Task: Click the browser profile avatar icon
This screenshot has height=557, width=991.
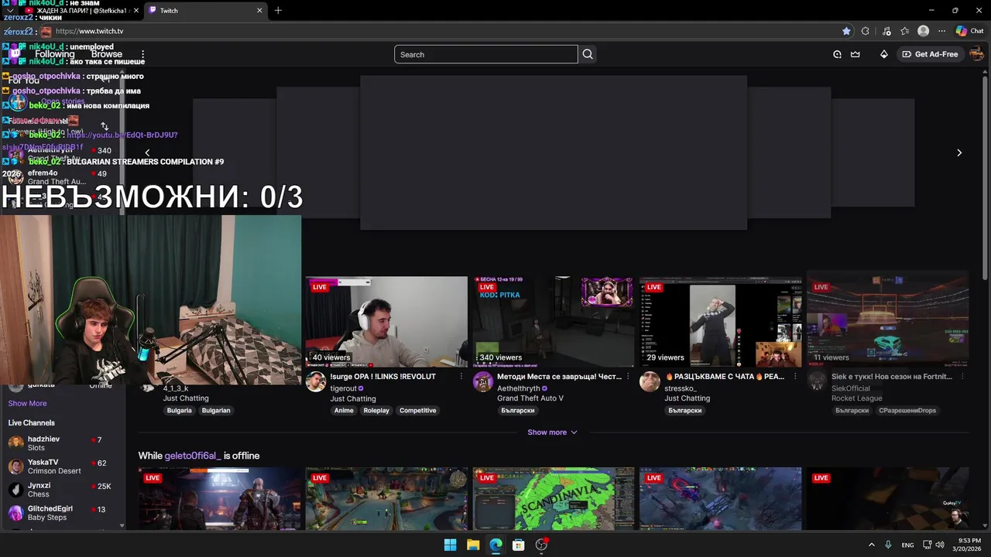Action: click(x=923, y=31)
